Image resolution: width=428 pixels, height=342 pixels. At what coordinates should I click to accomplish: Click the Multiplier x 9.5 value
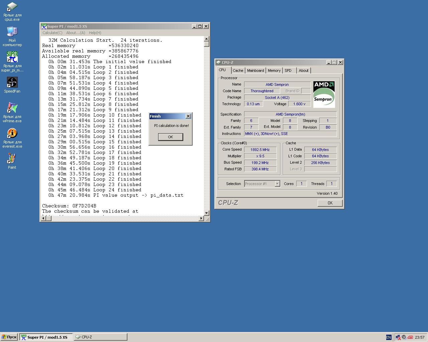(260, 156)
